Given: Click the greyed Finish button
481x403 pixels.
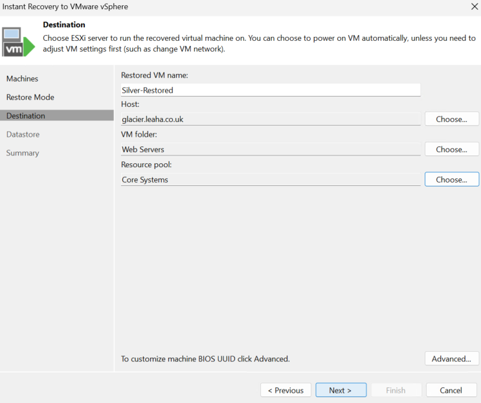Looking at the screenshot, I should [x=396, y=390].
